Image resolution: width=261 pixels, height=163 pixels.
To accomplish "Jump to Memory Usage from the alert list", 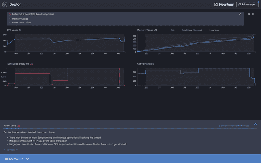I will [x=20, y=19].
